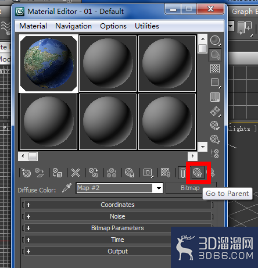Click sample slots scroll down arrow
Viewport: 258px width, 268px height.
point(203,146)
